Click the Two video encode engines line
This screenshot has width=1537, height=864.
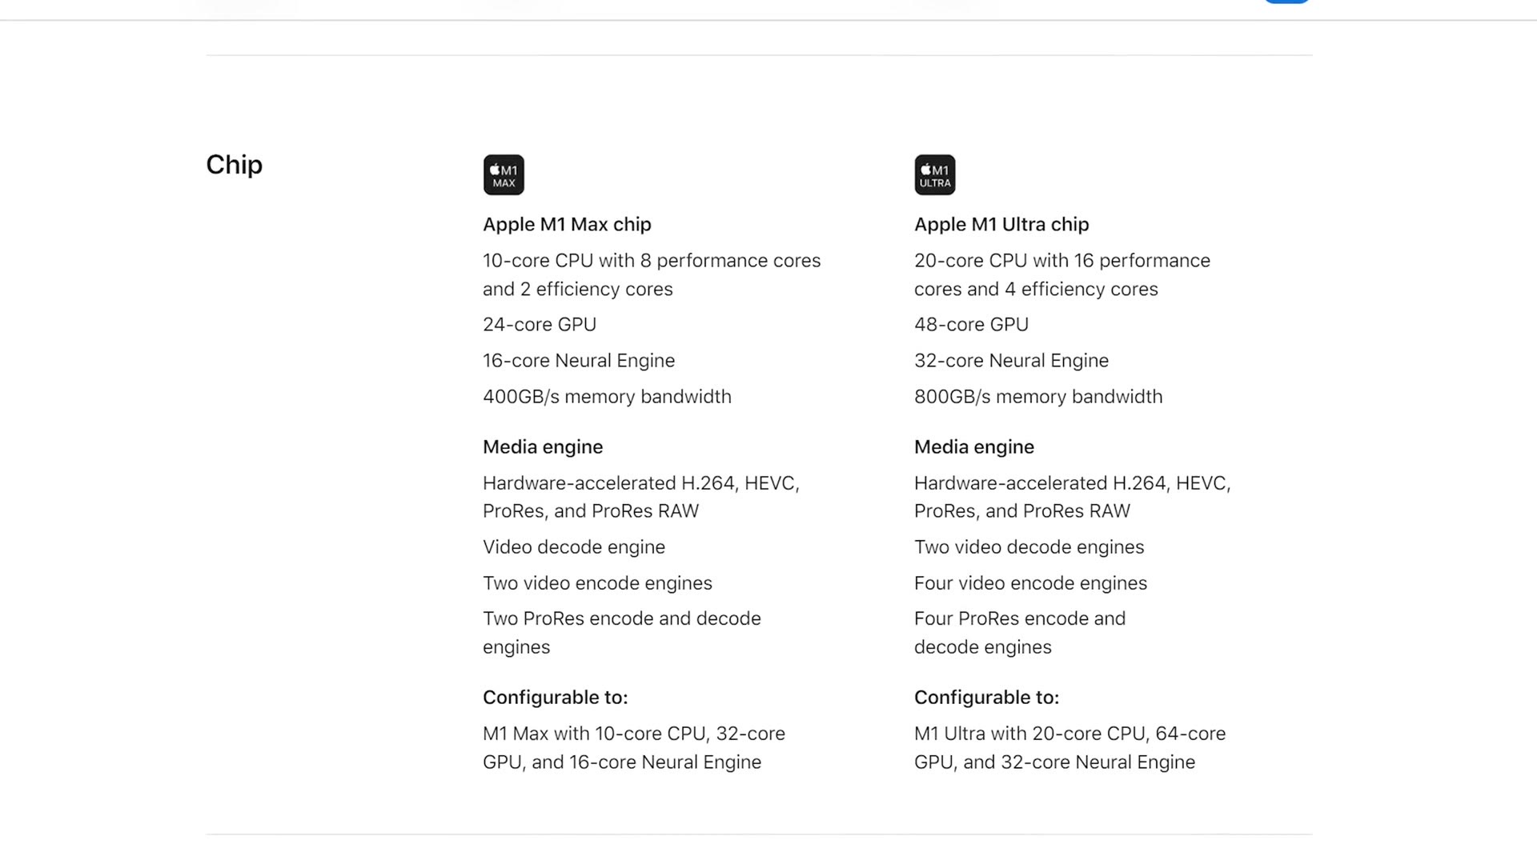597,583
